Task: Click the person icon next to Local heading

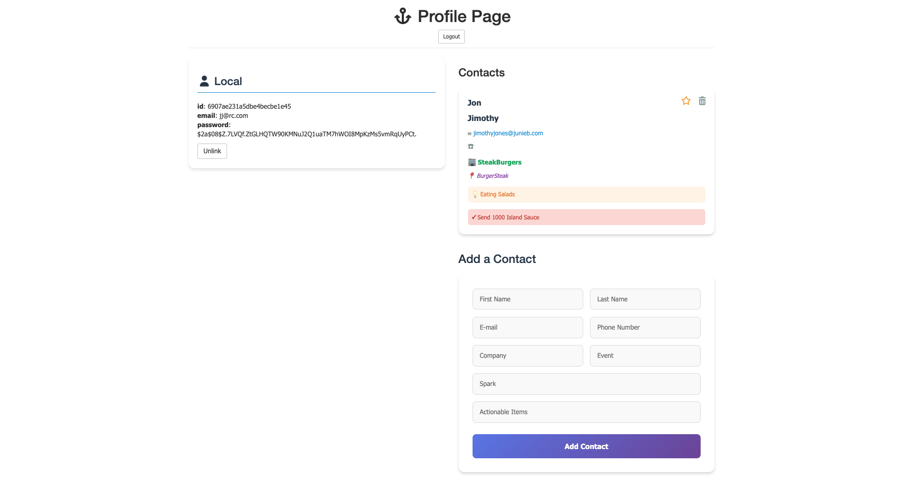Action: tap(205, 80)
